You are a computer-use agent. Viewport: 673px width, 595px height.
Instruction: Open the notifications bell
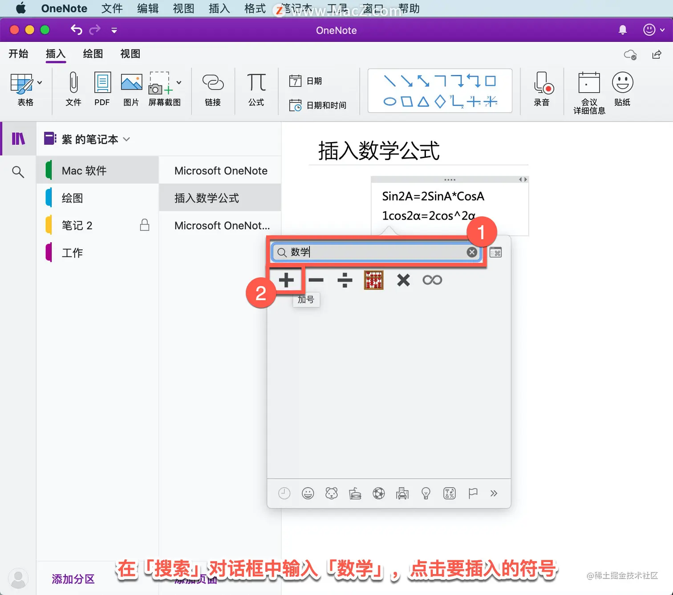[x=623, y=30]
